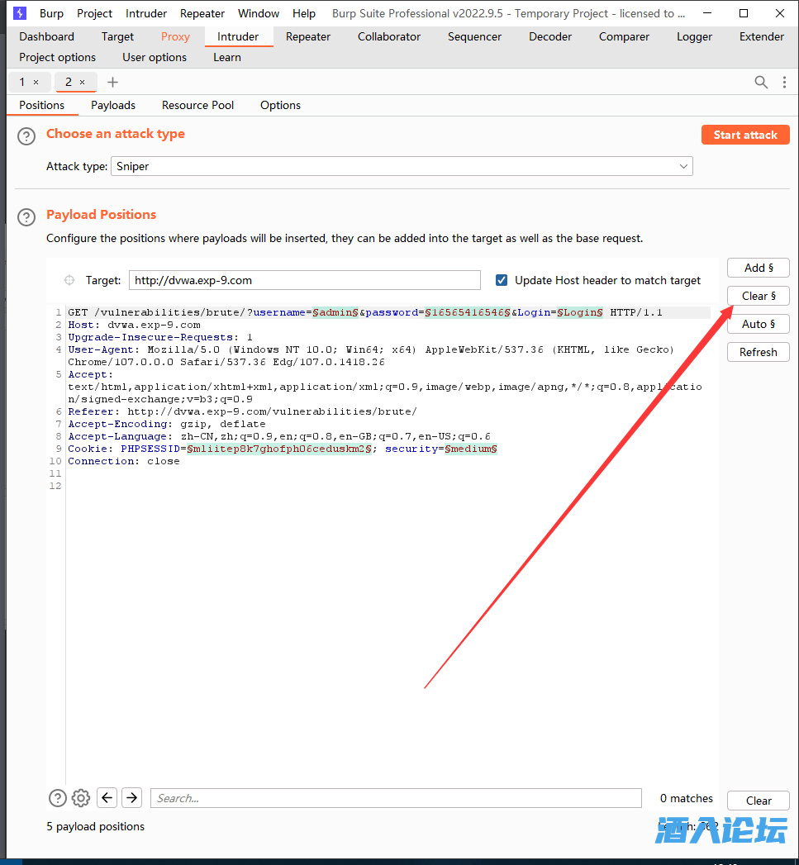Go to previous search match arrow

[x=107, y=797]
